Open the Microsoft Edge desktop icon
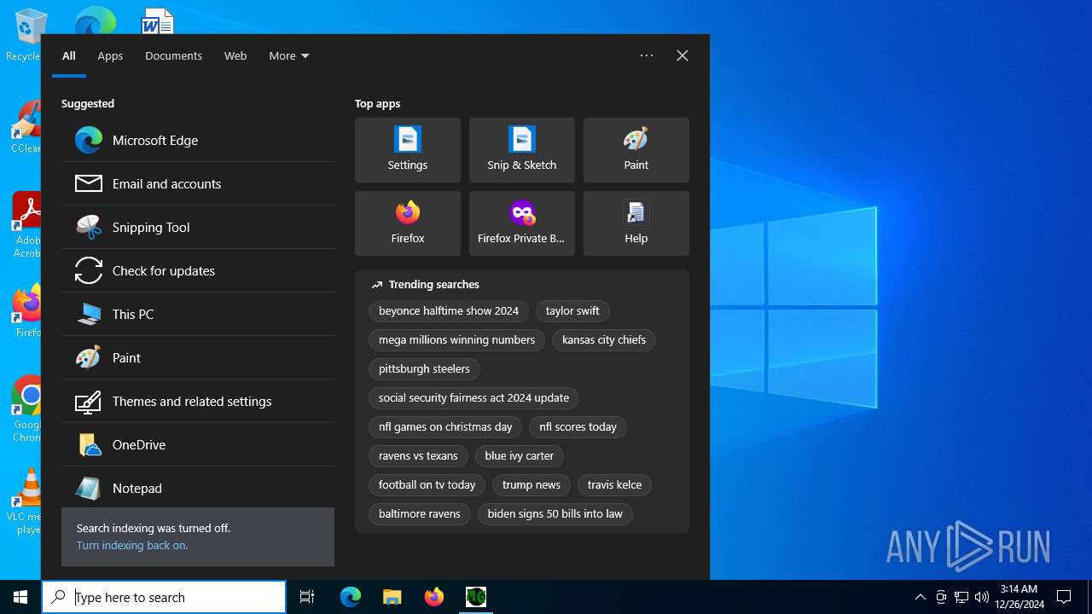 point(95,21)
